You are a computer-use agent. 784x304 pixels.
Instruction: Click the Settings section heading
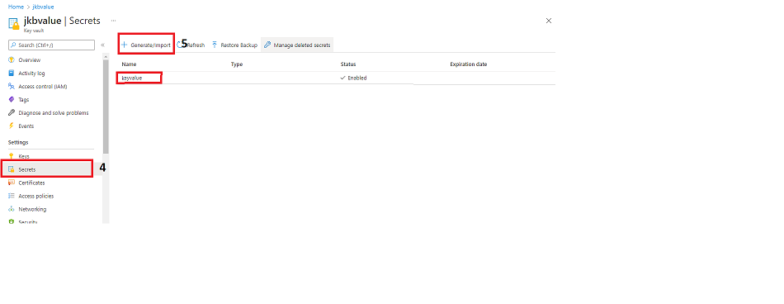[18, 143]
